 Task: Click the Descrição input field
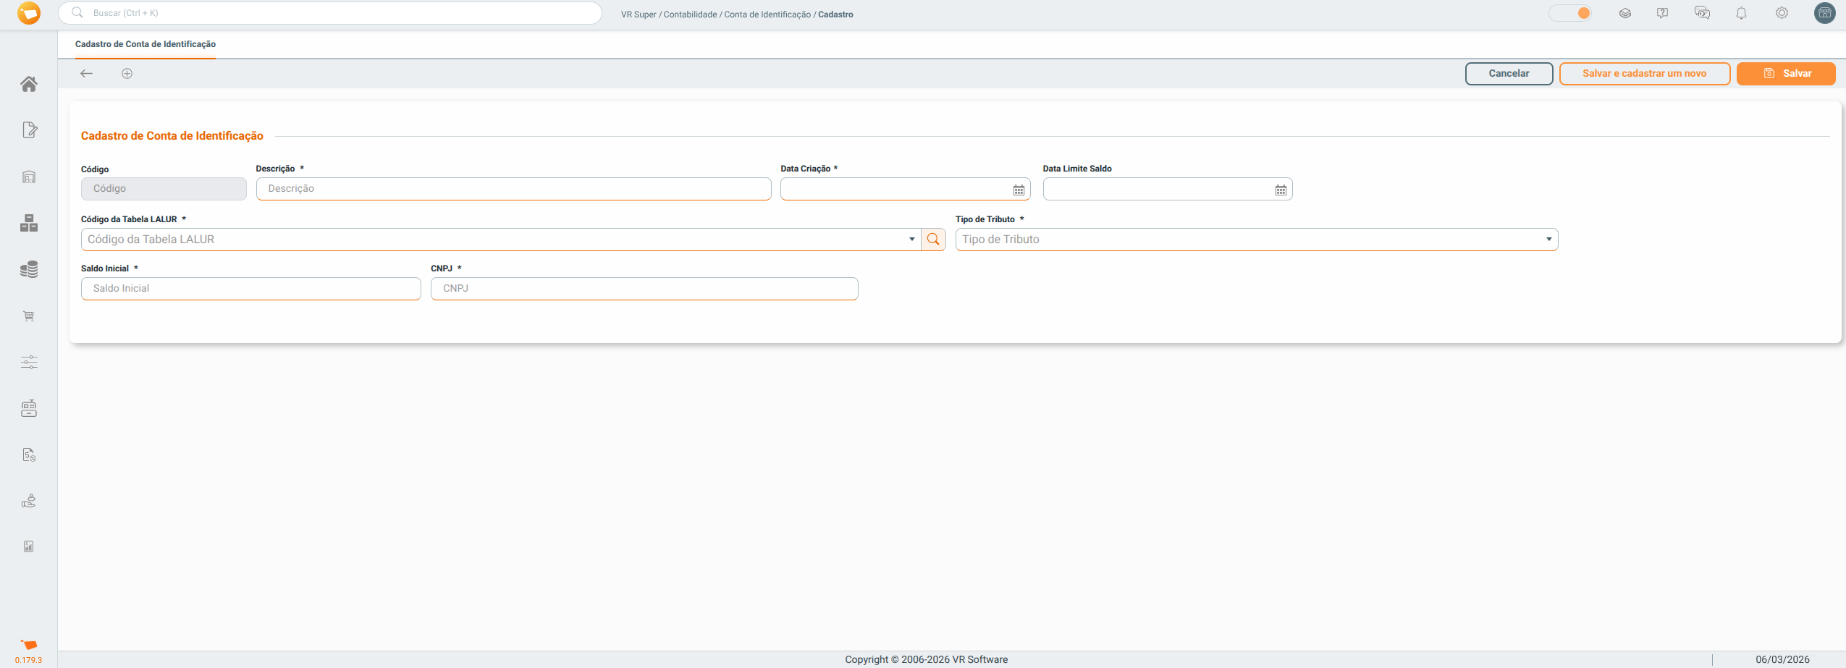click(513, 189)
